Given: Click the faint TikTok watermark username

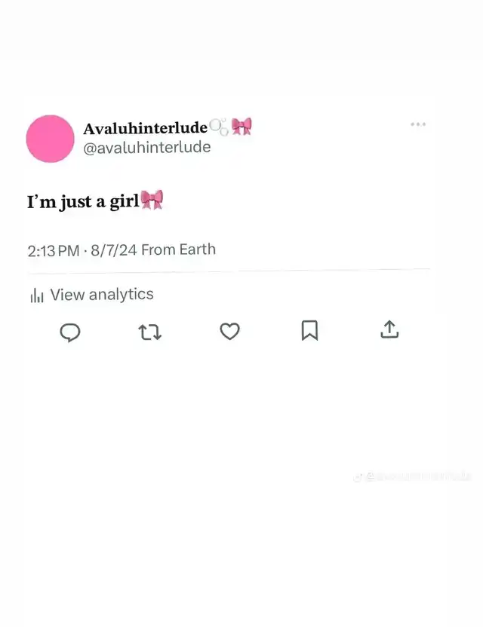Looking at the screenshot, I should pyautogui.click(x=418, y=476).
